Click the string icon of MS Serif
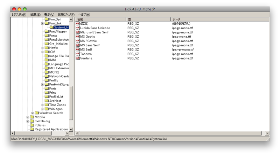 tap(77, 49)
